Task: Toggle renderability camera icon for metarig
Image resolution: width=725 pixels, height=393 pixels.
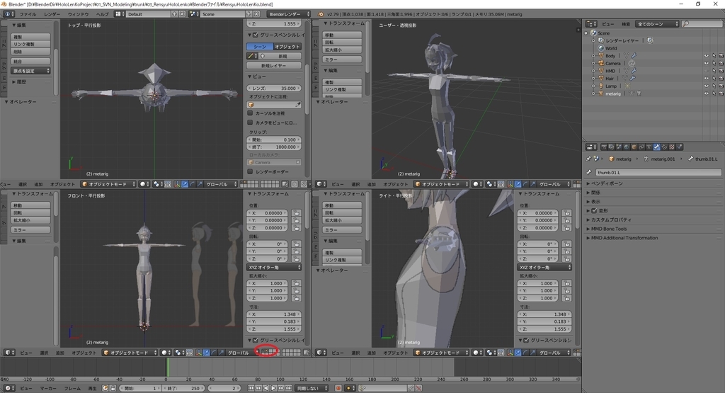Action: (x=721, y=93)
